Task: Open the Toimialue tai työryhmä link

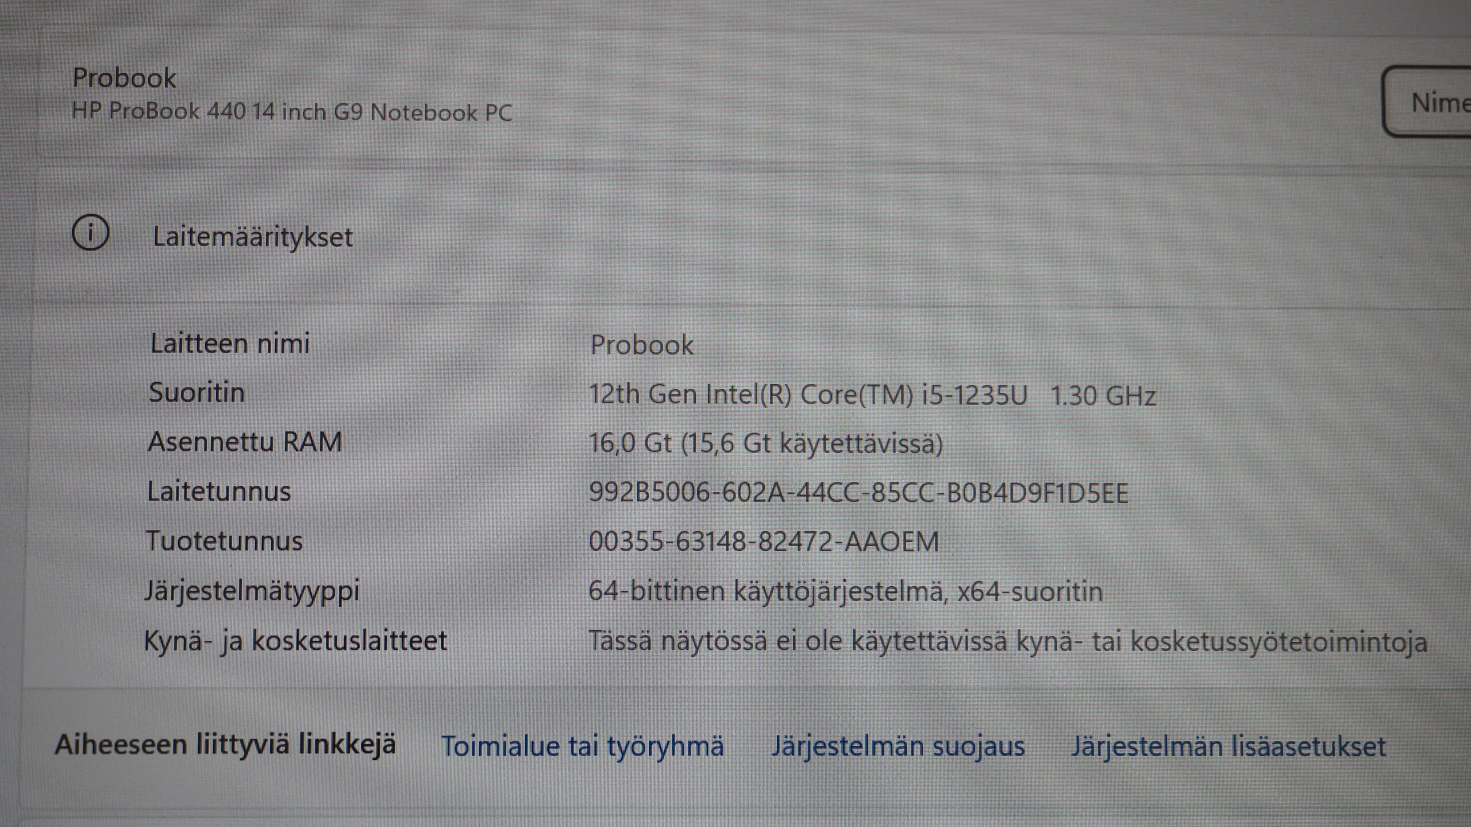Action: (x=582, y=746)
